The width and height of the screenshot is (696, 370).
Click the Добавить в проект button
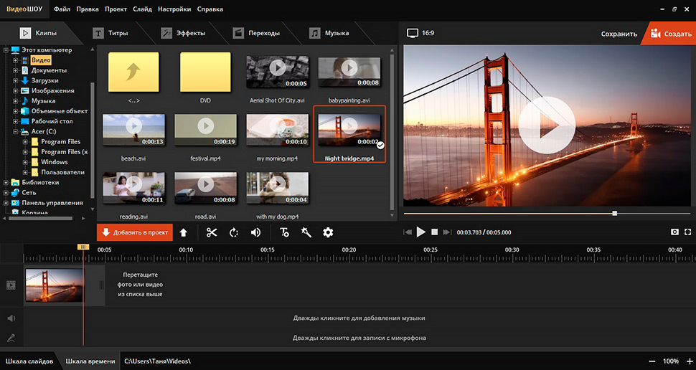pos(135,232)
